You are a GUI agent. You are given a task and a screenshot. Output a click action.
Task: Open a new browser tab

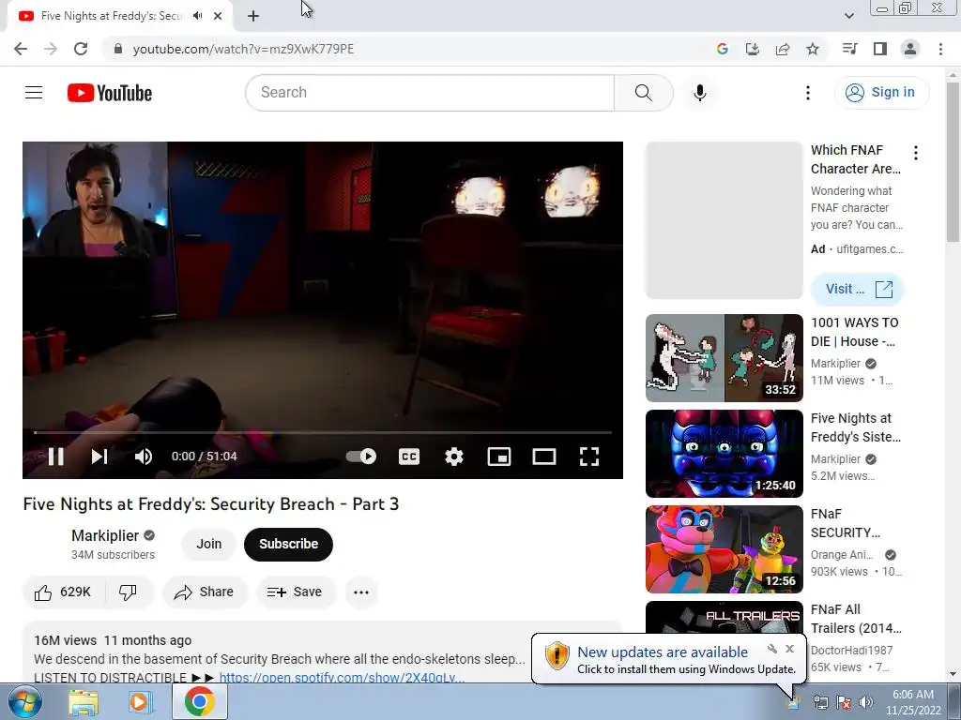[253, 17]
